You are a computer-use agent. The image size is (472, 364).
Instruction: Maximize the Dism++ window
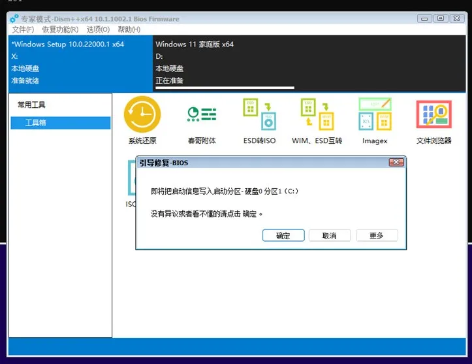coord(441,18)
